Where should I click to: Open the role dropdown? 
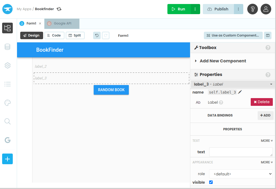[241, 174]
